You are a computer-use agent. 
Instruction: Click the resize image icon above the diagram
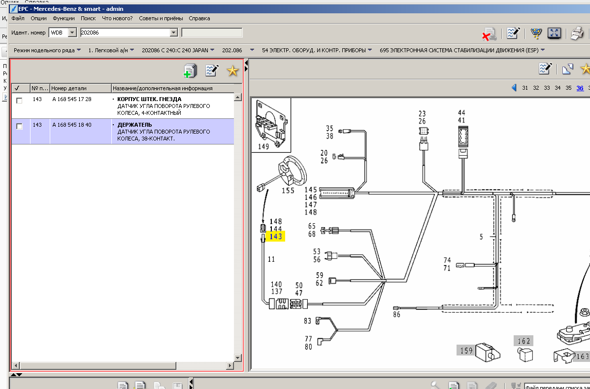click(x=568, y=69)
